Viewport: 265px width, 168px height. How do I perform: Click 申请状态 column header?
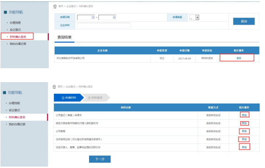pyautogui.click(x=207, y=51)
